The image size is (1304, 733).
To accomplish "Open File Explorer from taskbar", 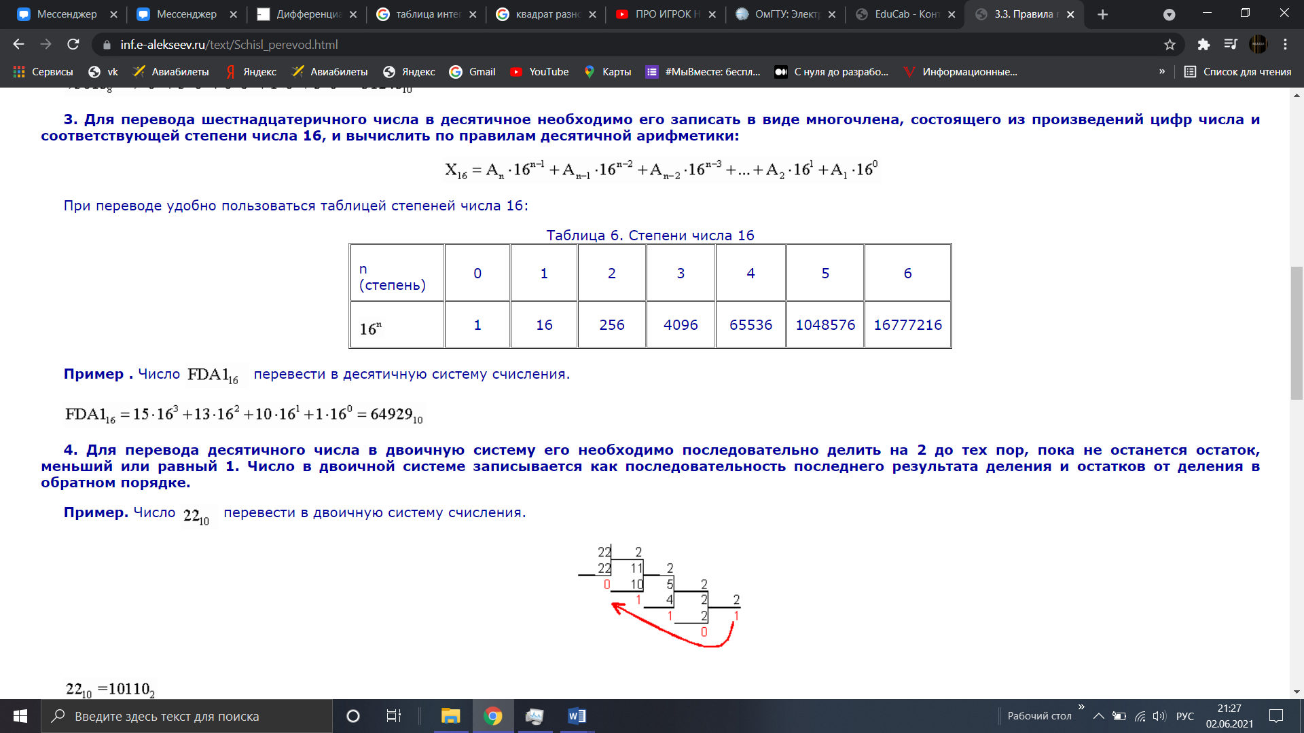I will click(x=450, y=716).
